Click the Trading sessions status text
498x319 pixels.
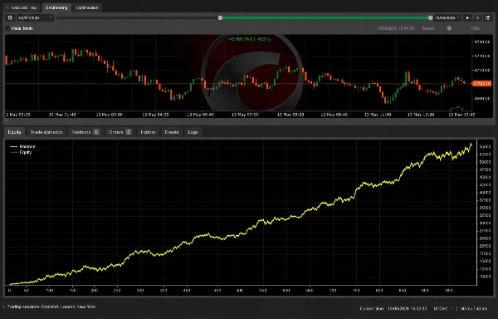pos(51,307)
